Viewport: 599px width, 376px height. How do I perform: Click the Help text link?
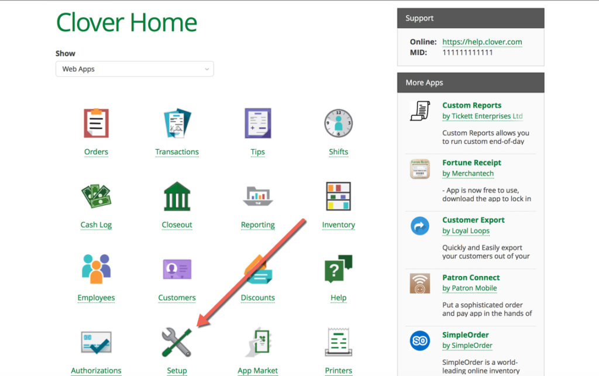coord(339,298)
